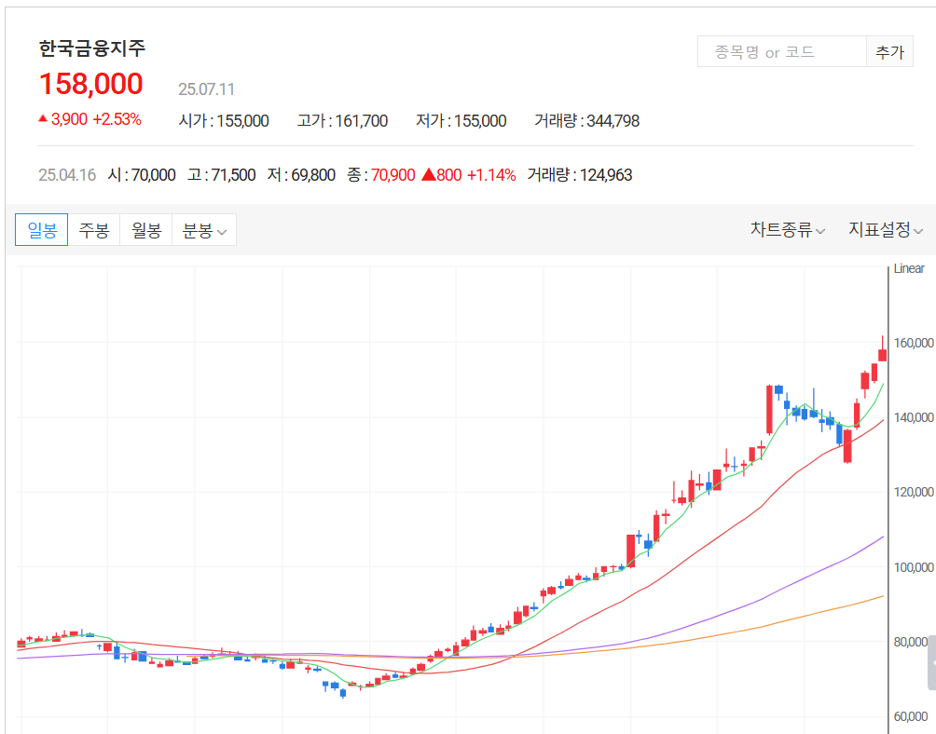Switch to the 주봉 weekly chart tab
Viewport: 936px width, 734px height.
click(x=94, y=229)
